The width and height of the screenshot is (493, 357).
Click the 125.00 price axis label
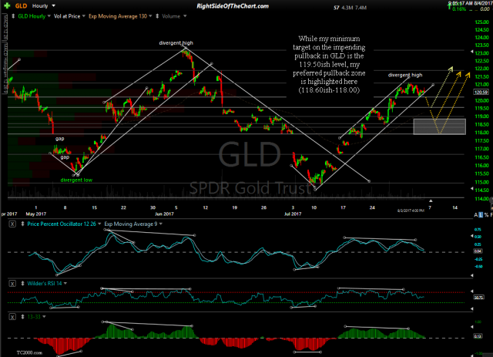point(481,22)
